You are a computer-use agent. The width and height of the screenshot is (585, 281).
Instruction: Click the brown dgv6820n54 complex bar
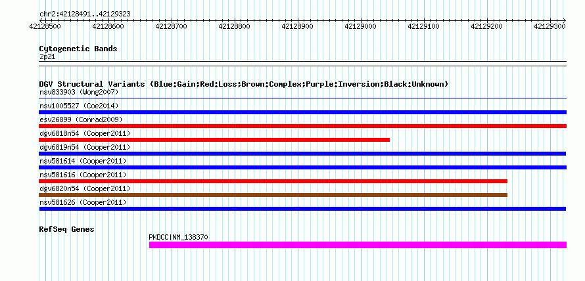click(x=273, y=195)
